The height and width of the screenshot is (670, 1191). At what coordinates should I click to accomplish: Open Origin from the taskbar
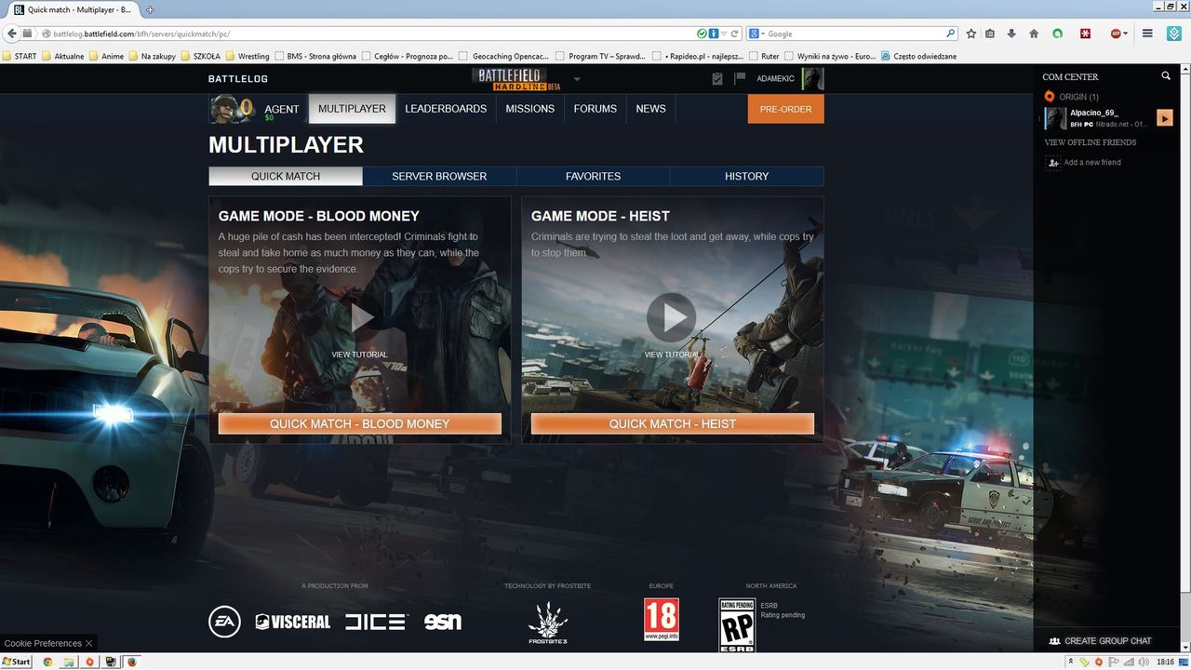coord(89,662)
